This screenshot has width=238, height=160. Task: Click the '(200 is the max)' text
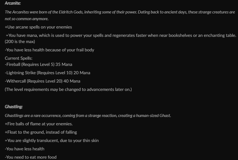20,41
